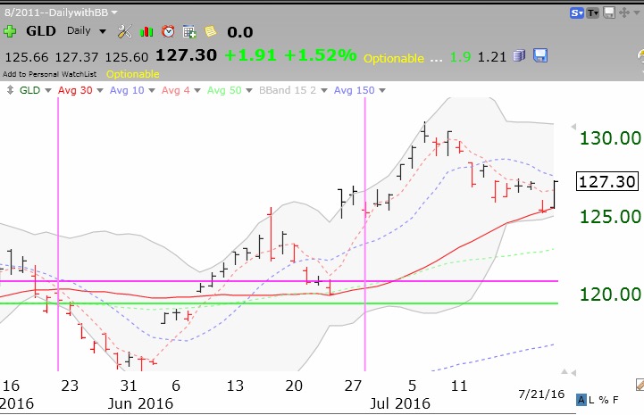Click the gray floppy disk save-layout icon
The width and height of the screenshot is (644, 415).
pyautogui.click(x=608, y=12)
